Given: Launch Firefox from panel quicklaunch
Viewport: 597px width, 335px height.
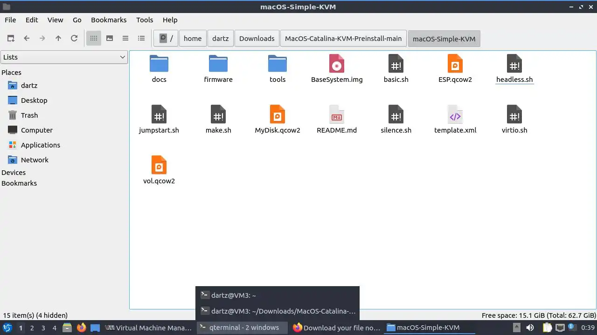Looking at the screenshot, I should (81, 328).
